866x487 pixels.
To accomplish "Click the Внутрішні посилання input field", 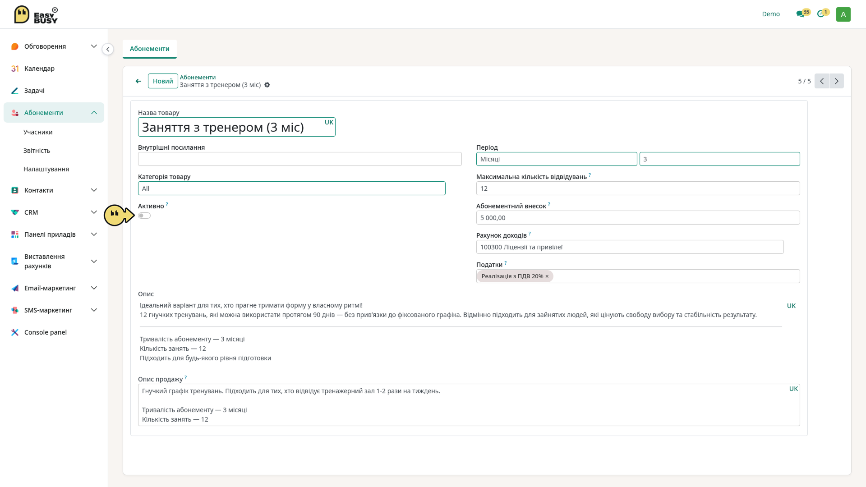I will tap(299, 159).
